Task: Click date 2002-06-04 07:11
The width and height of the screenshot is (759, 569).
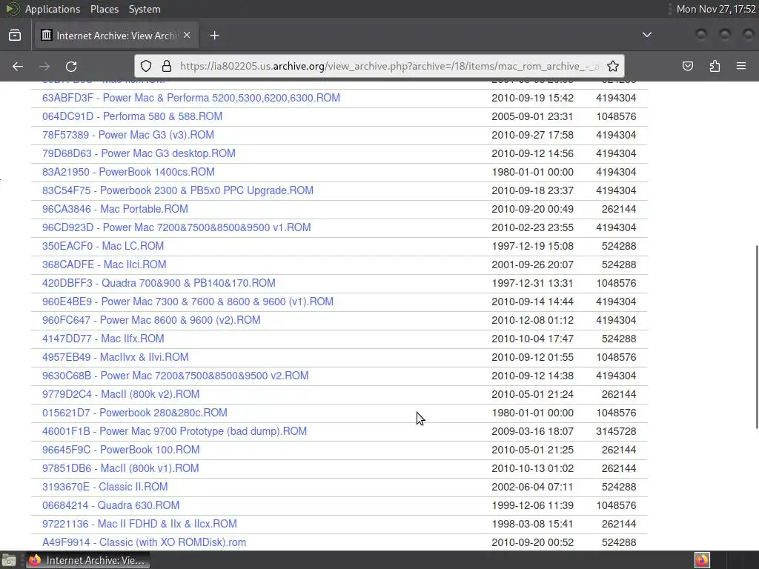Action: [532, 487]
